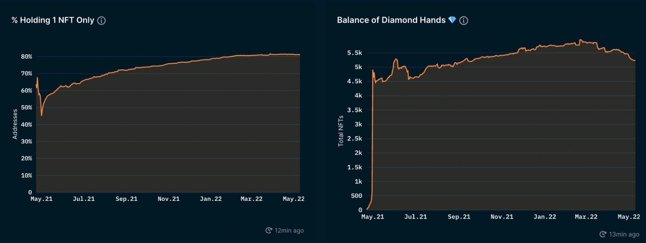Viewport: 646px width, 243px height.
Task: Click the Total NFTs axis title
Action: point(341,131)
